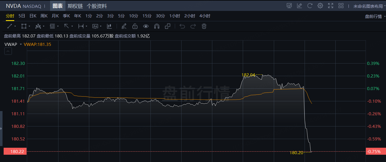Switch to the 个股资料 tab

coord(97,6)
